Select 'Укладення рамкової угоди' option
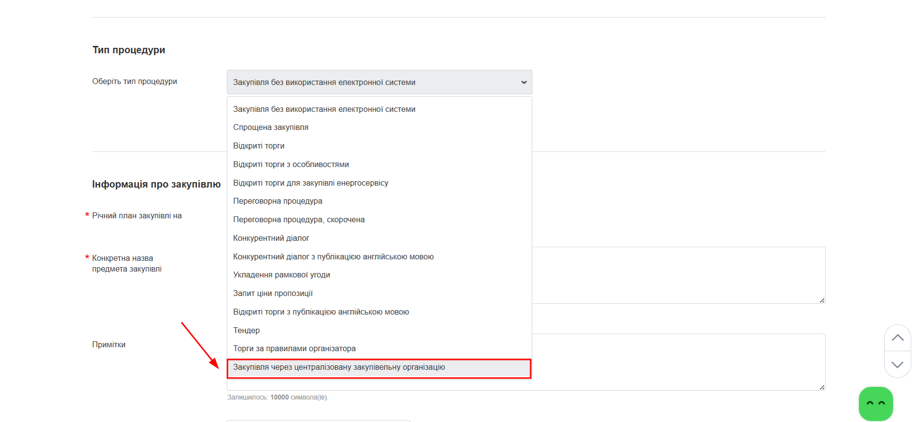The height and width of the screenshot is (422, 919). (281, 275)
